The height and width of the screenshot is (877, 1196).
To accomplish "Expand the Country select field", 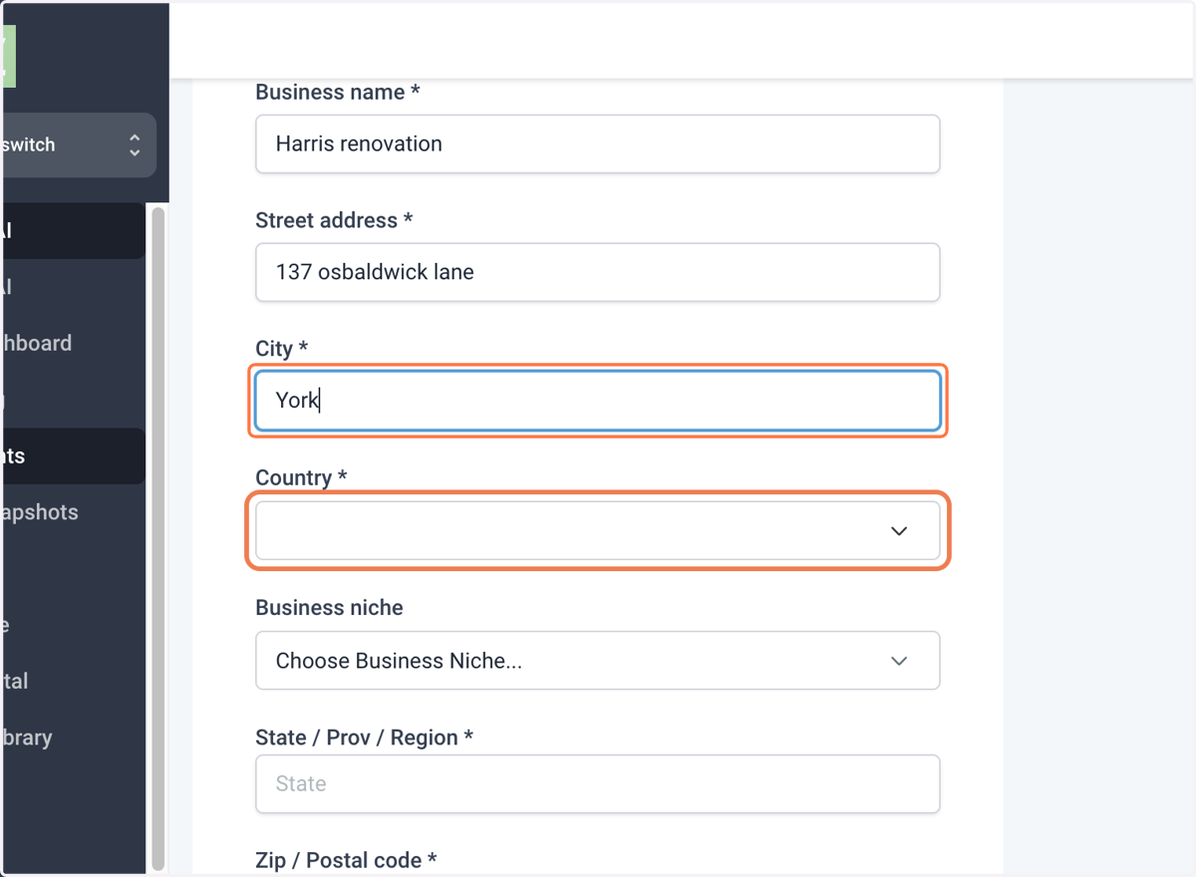I will pos(598,530).
